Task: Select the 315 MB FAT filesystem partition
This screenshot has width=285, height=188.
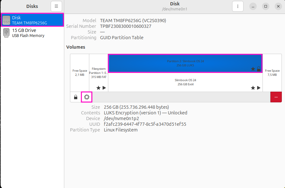Action: (98, 73)
